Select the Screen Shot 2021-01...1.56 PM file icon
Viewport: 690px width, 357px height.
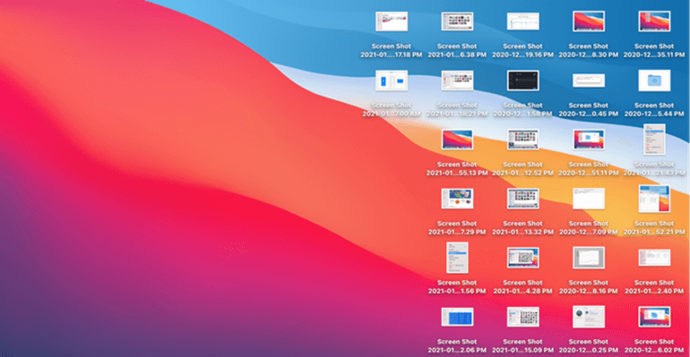(x=457, y=258)
